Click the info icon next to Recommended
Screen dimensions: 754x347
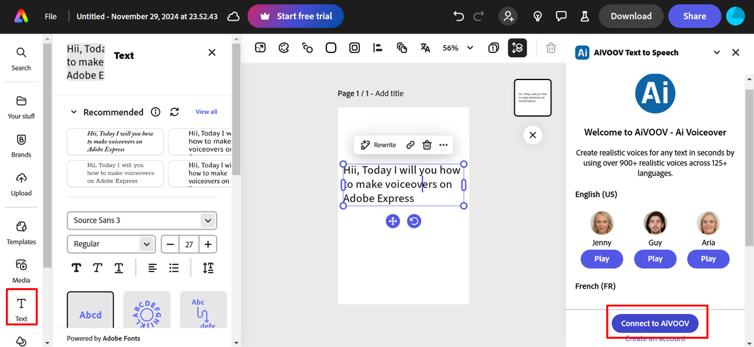pos(156,112)
